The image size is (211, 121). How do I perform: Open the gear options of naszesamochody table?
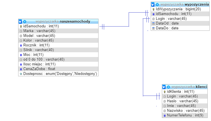coord(25,22)
